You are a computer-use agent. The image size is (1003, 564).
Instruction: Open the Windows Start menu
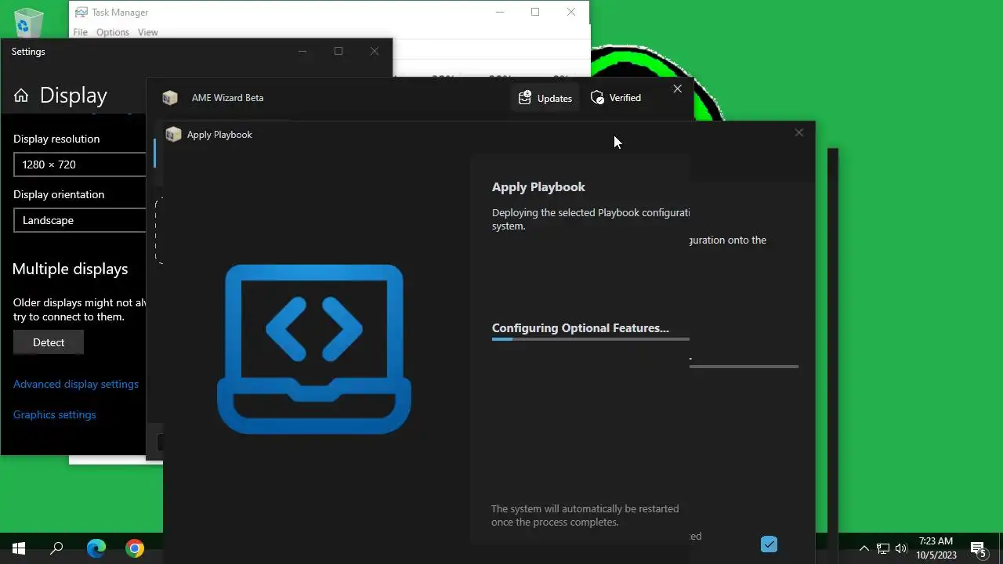tap(19, 548)
